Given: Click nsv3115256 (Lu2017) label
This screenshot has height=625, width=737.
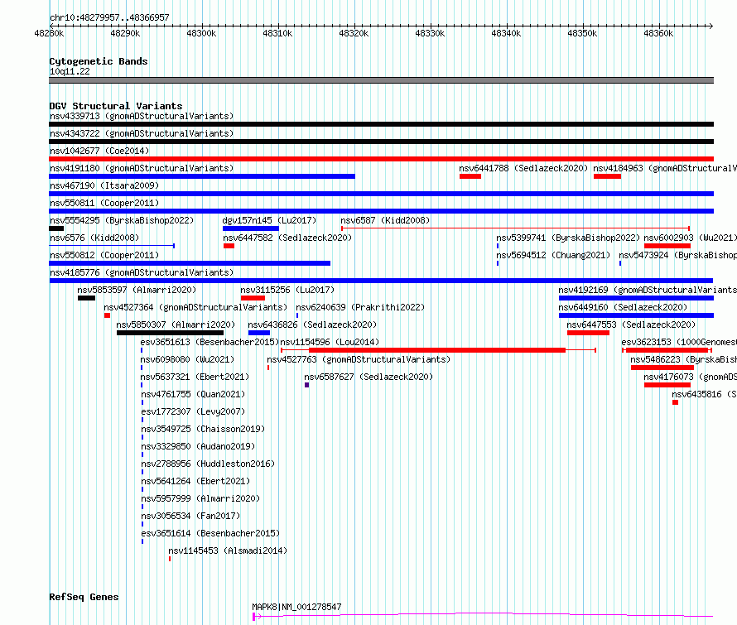Looking at the screenshot, I should tap(287, 290).
